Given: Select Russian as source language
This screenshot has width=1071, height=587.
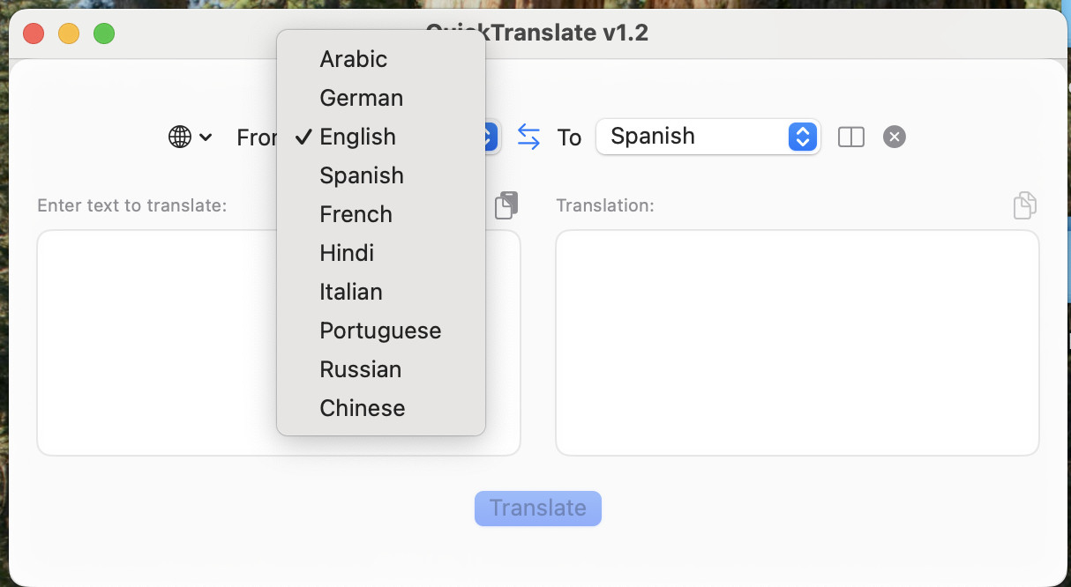Looking at the screenshot, I should [361, 369].
